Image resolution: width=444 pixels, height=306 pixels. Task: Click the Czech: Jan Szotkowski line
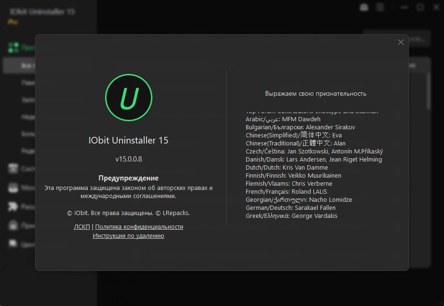pos(314,151)
